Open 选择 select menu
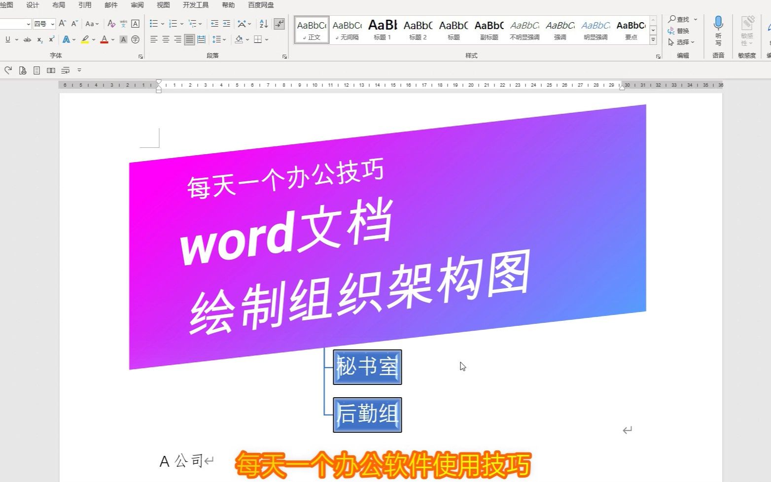 (681, 42)
